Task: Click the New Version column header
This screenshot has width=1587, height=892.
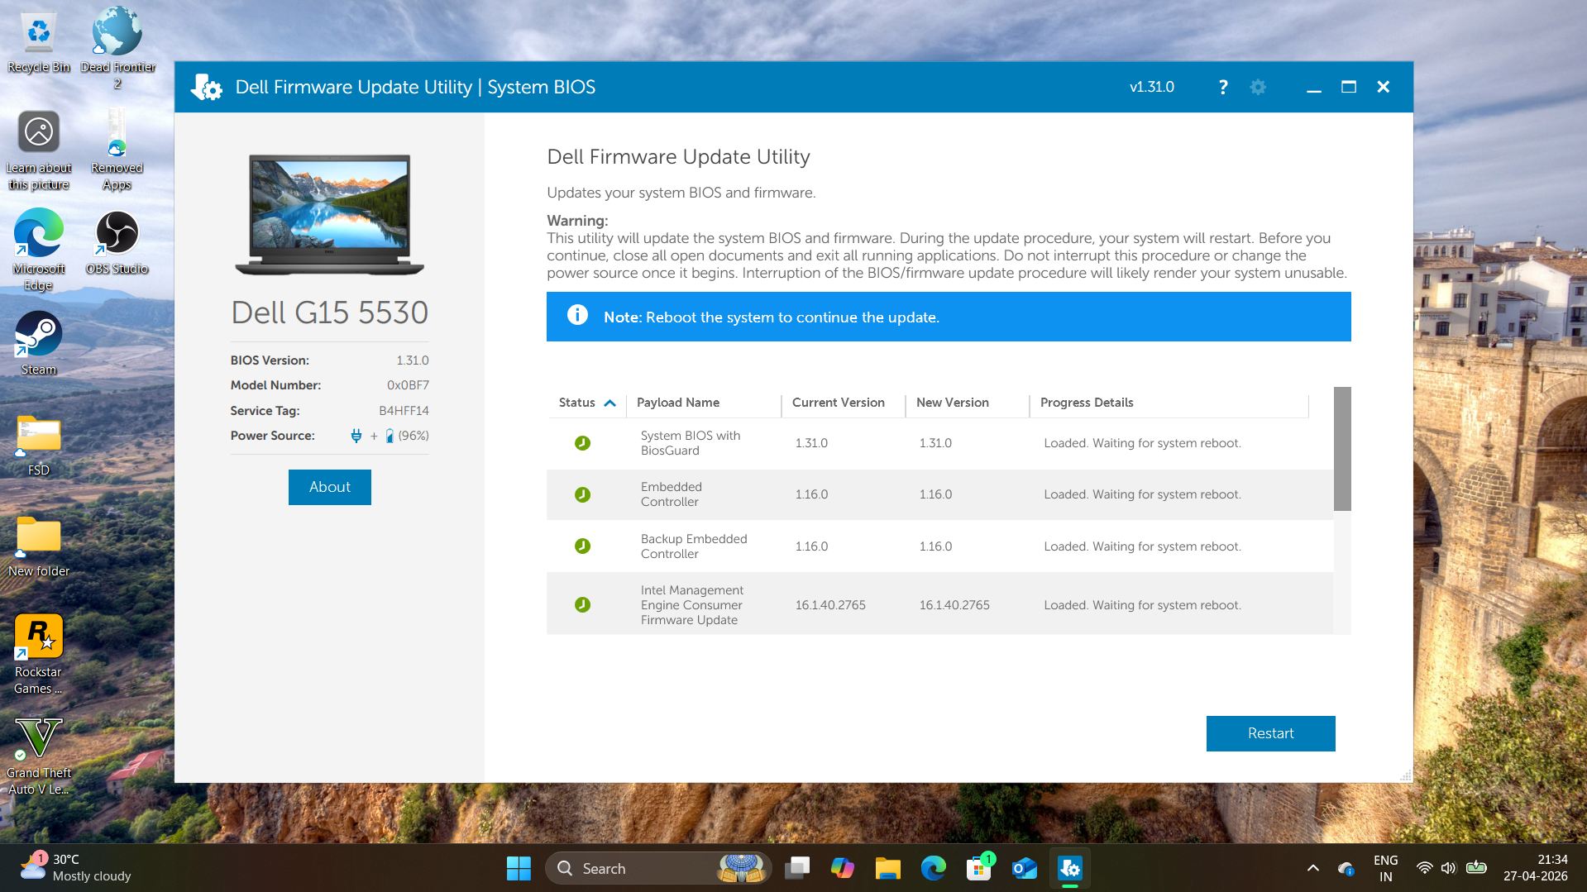Action: point(952,403)
